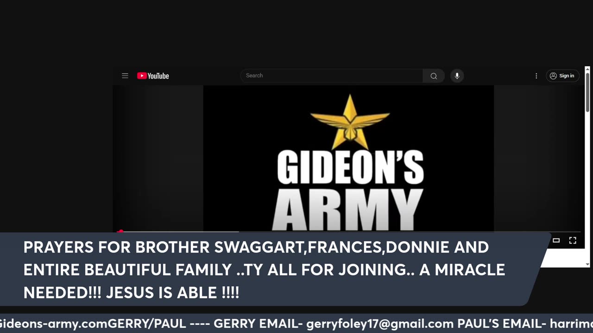Click the vertical scrollbar thumb
The height and width of the screenshot is (333, 593).
(587, 92)
